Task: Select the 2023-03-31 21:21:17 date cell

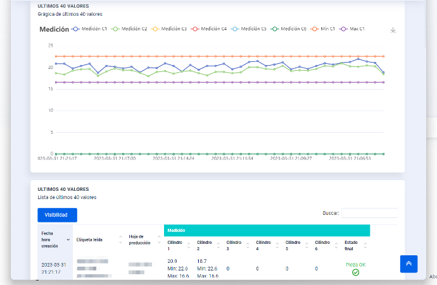Action: [x=53, y=269]
